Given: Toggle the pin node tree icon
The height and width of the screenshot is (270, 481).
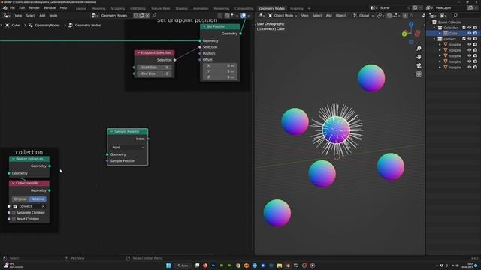Looking at the screenshot, I should pyautogui.click(x=154, y=16).
